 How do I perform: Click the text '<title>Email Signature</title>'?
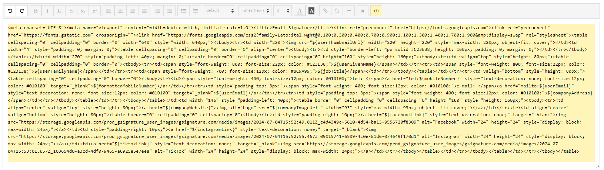293,28
